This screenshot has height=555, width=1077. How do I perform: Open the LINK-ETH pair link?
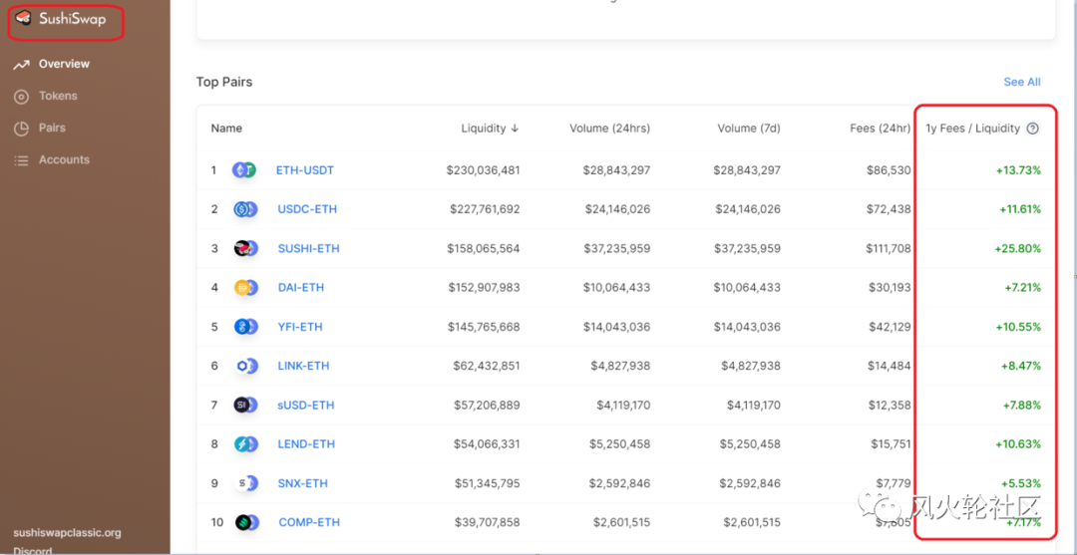(x=303, y=366)
